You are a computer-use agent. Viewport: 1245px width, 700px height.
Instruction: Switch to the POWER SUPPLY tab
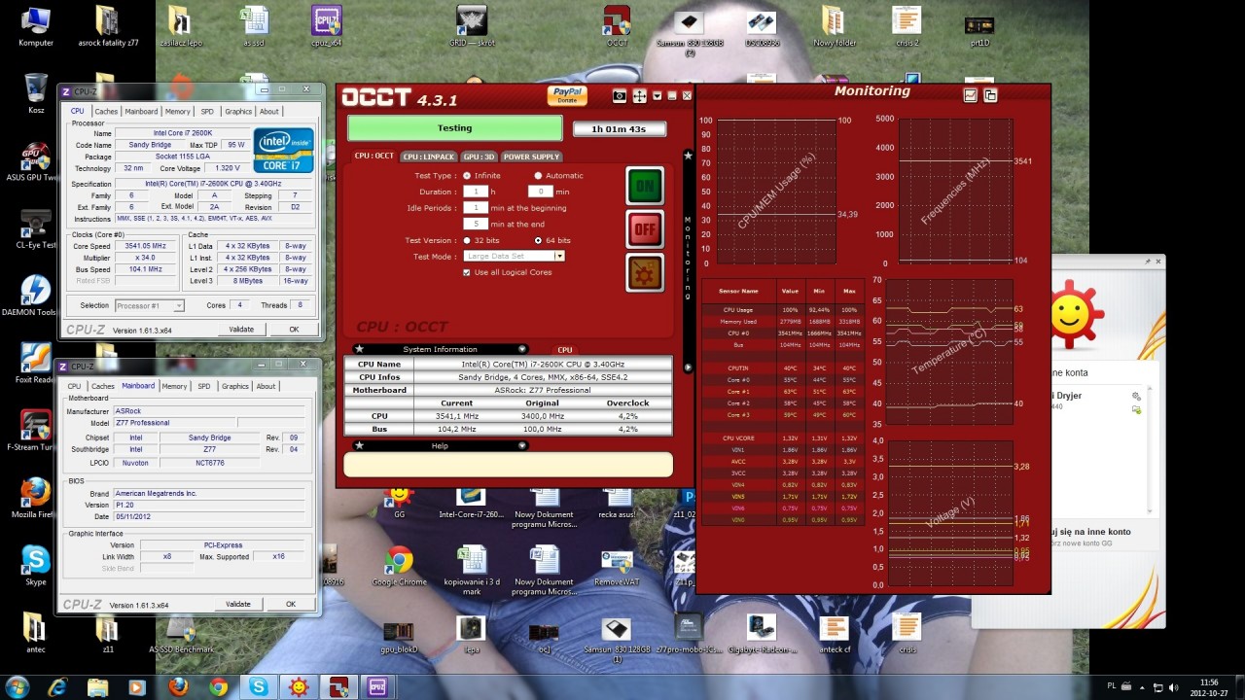(531, 157)
